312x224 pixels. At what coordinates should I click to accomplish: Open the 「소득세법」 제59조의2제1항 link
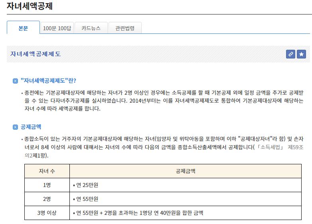click(x=280, y=147)
